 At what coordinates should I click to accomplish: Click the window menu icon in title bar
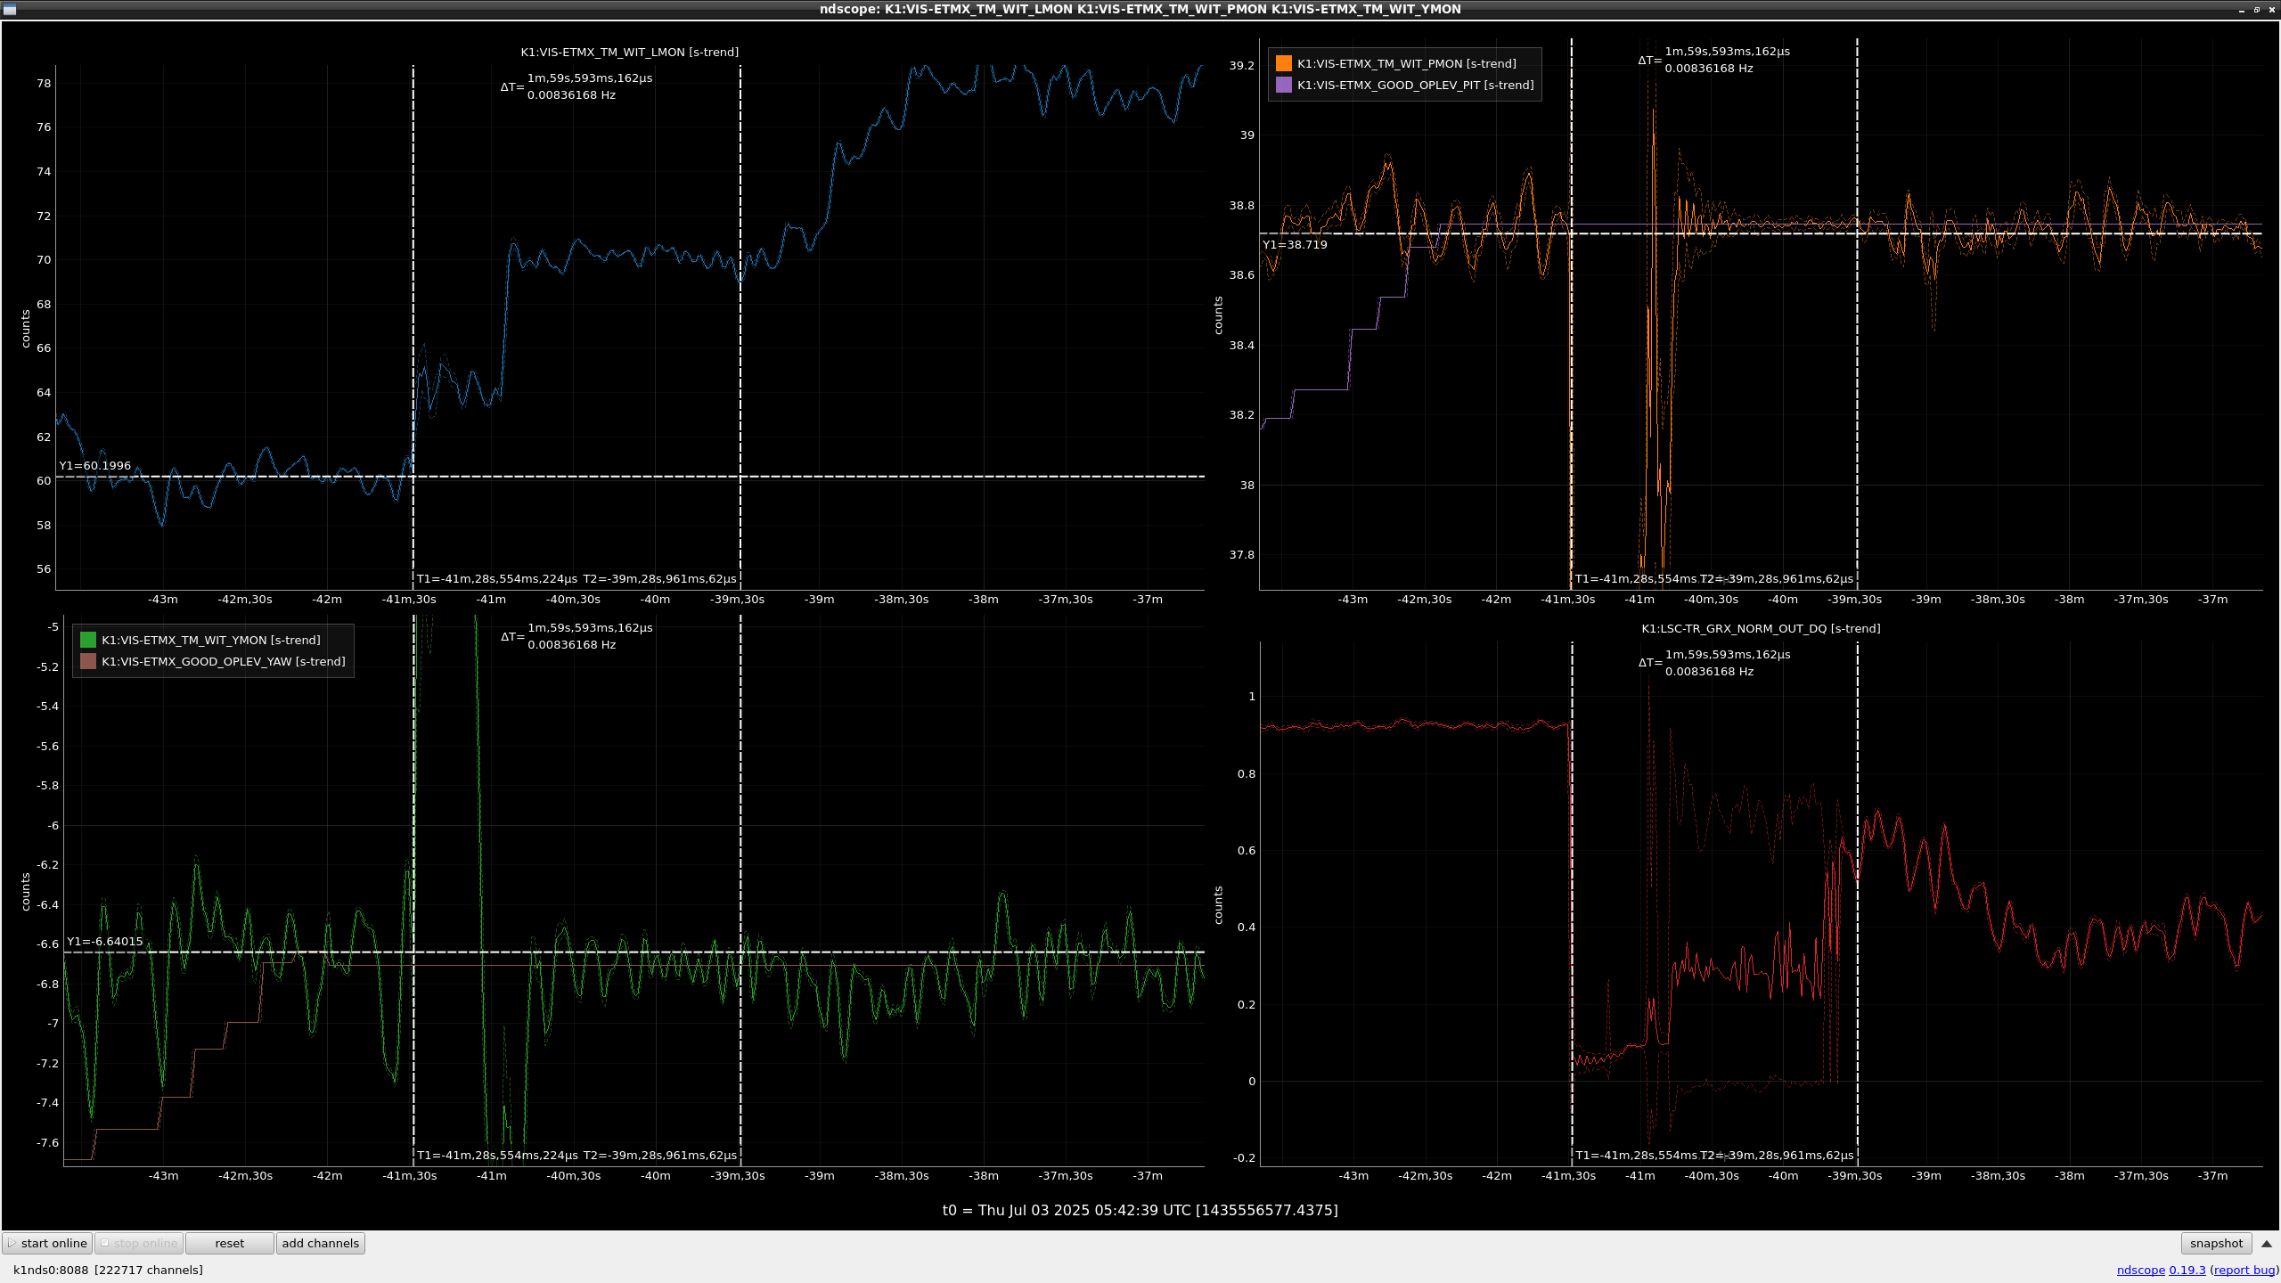pos(10,9)
